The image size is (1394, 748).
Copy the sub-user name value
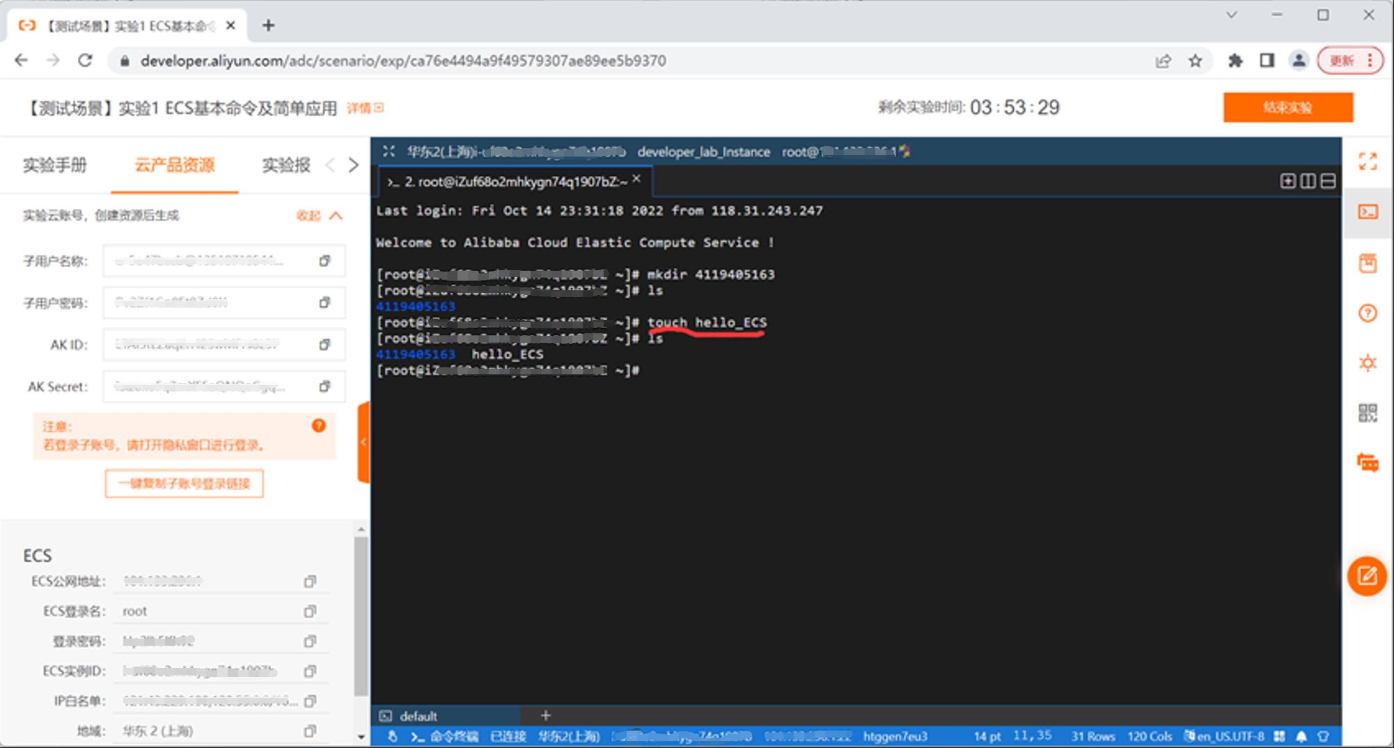(324, 261)
